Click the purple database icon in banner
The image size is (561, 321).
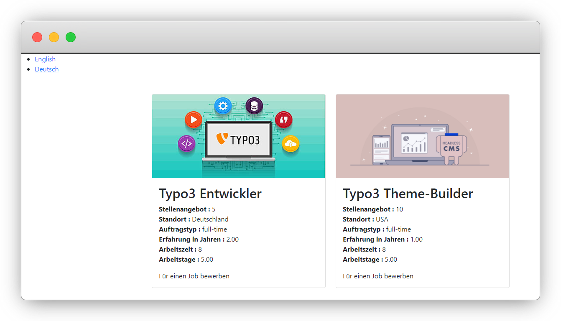coord(254,106)
